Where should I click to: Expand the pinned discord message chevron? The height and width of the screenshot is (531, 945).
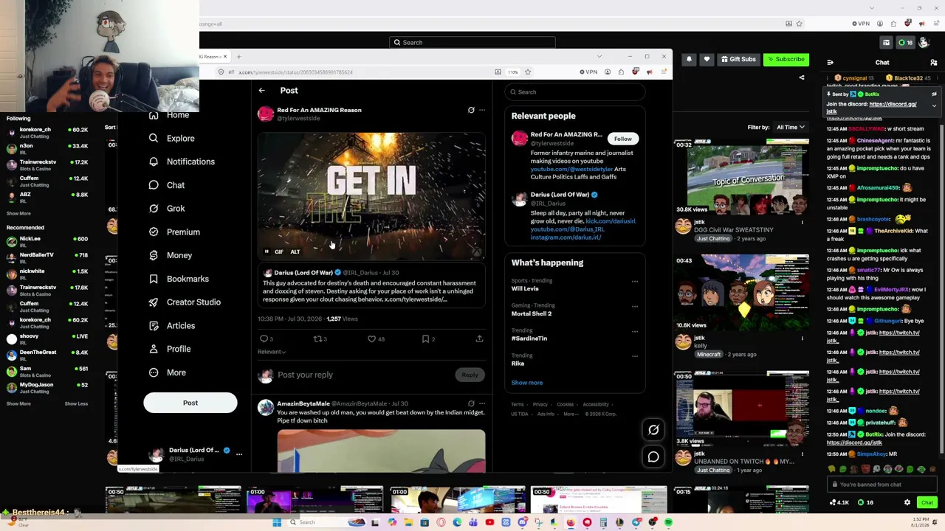click(x=934, y=105)
